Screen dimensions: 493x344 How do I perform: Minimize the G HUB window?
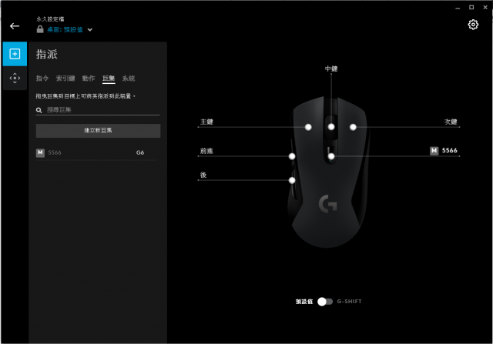tap(458, 8)
